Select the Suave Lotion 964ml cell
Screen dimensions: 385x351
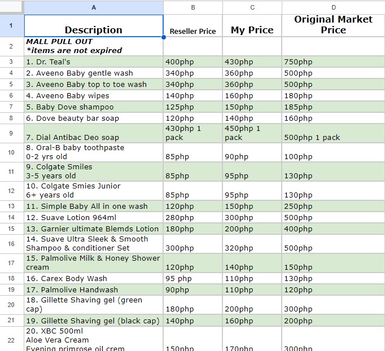[94, 218]
